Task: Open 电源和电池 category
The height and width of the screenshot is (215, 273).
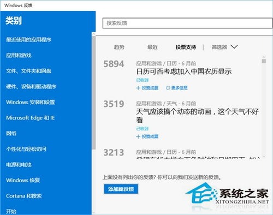Action: click(x=19, y=165)
